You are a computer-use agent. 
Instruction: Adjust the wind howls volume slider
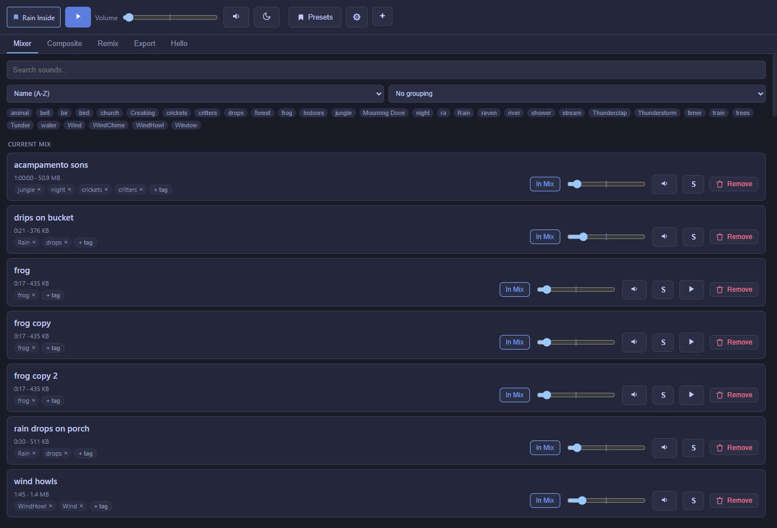click(x=606, y=501)
